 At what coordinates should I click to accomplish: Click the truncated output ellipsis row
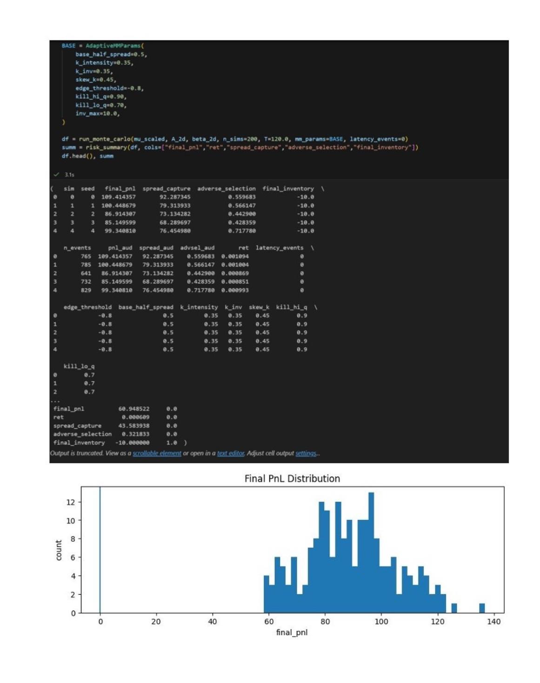(x=55, y=401)
